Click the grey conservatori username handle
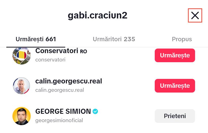The height and width of the screenshot is (133, 208). click(50, 60)
